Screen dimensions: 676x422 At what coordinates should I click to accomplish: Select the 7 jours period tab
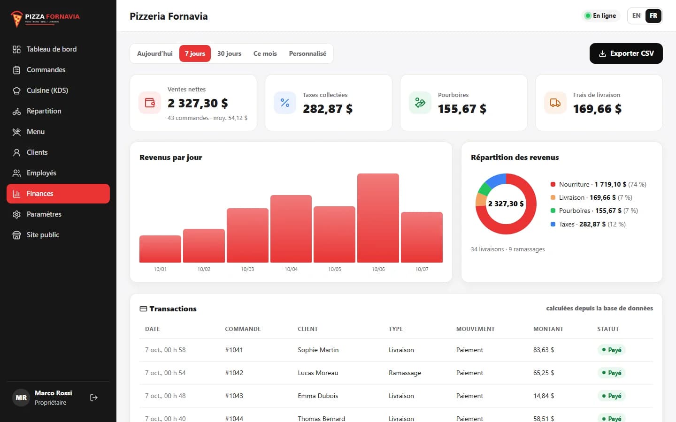click(x=195, y=53)
